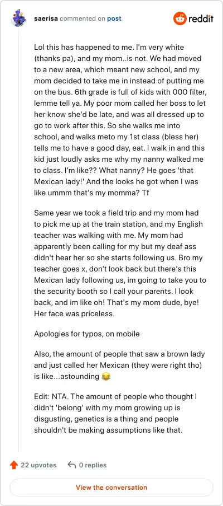Click the Reddit Snoo logo icon
This screenshot has height=506, width=223.
point(180,18)
